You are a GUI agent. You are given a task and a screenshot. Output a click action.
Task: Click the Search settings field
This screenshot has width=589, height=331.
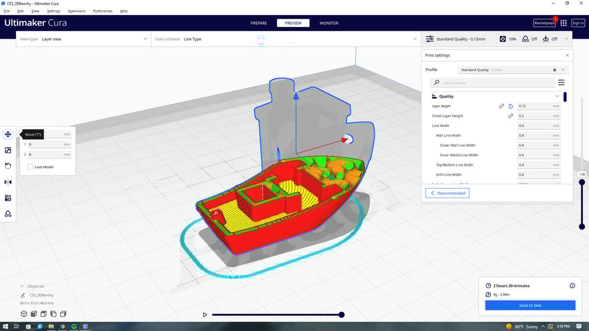(x=492, y=83)
